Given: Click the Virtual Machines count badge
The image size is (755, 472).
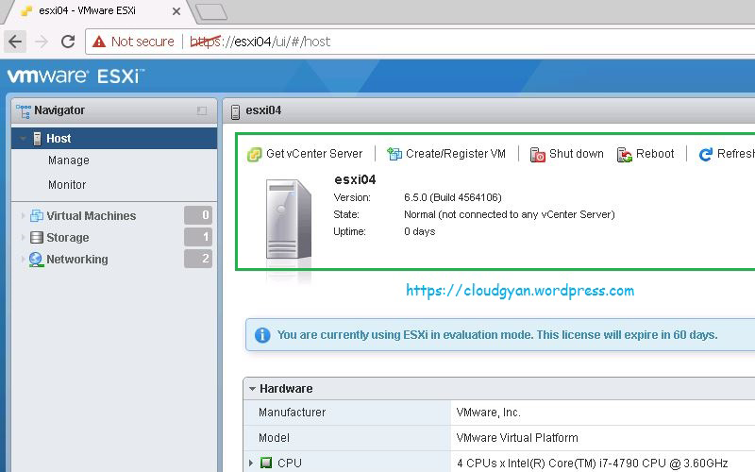Looking at the screenshot, I should [198, 215].
